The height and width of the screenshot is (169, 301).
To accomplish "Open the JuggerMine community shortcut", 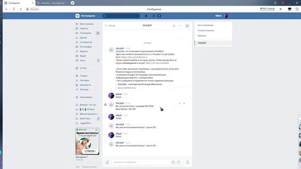I will (x=85, y=123).
